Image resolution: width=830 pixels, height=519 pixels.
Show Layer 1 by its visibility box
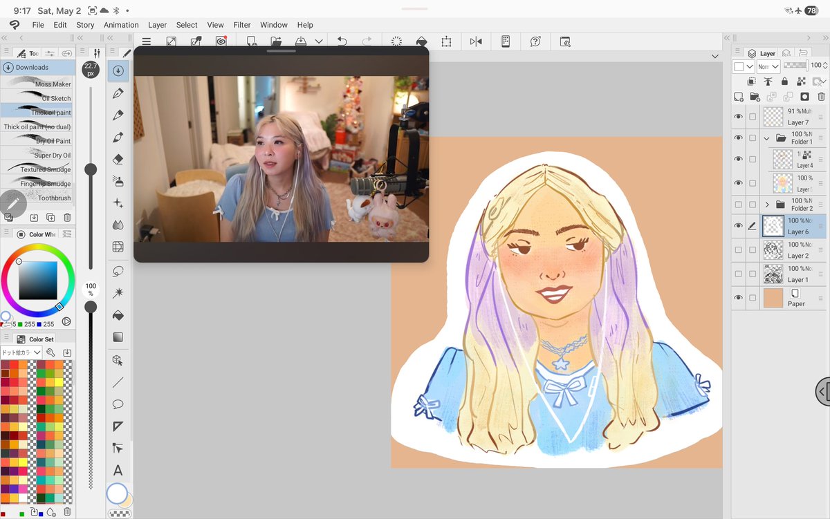pyautogui.click(x=738, y=274)
